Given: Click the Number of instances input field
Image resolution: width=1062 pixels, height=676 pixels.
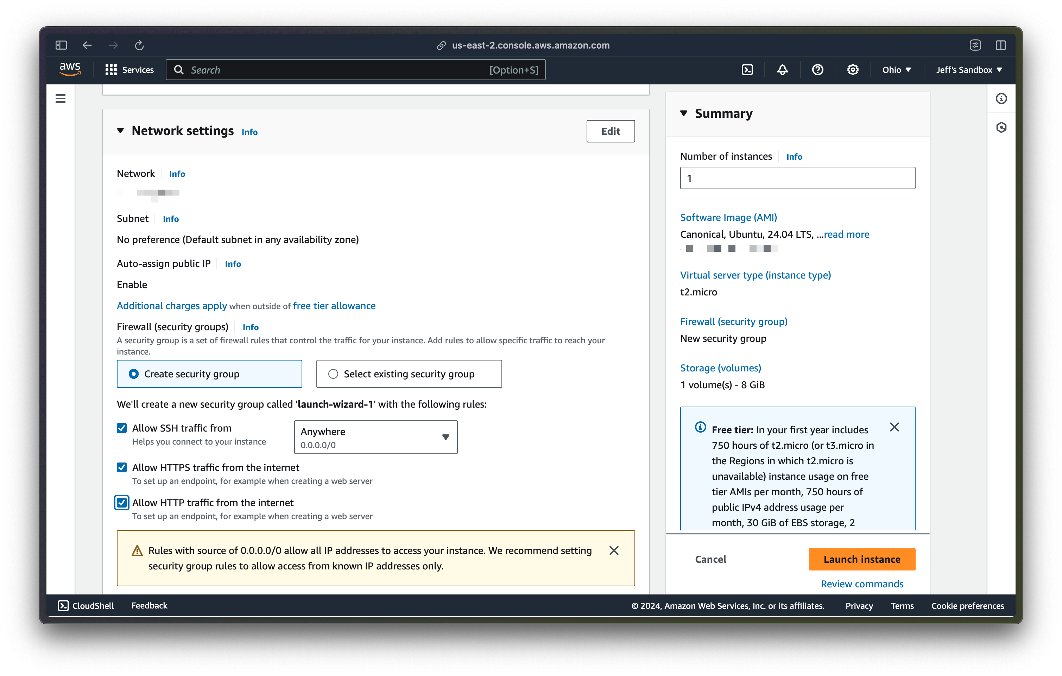Looking at the screenshot, I should 797,178.
